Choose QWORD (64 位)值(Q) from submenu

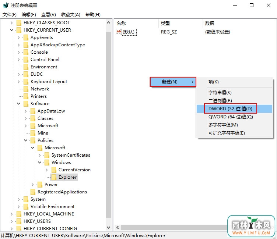[234, 117]
